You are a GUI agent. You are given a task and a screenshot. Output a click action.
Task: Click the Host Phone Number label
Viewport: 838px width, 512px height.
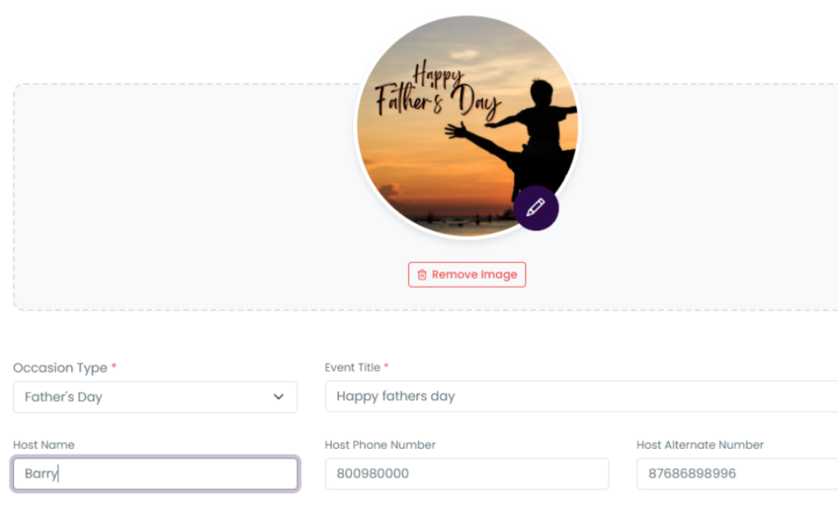(380, 445)
